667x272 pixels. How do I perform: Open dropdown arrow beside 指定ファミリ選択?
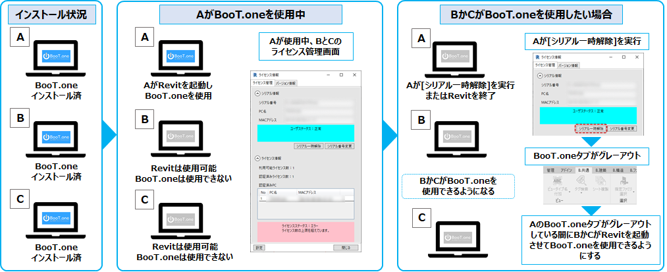[x=634, y=192]
